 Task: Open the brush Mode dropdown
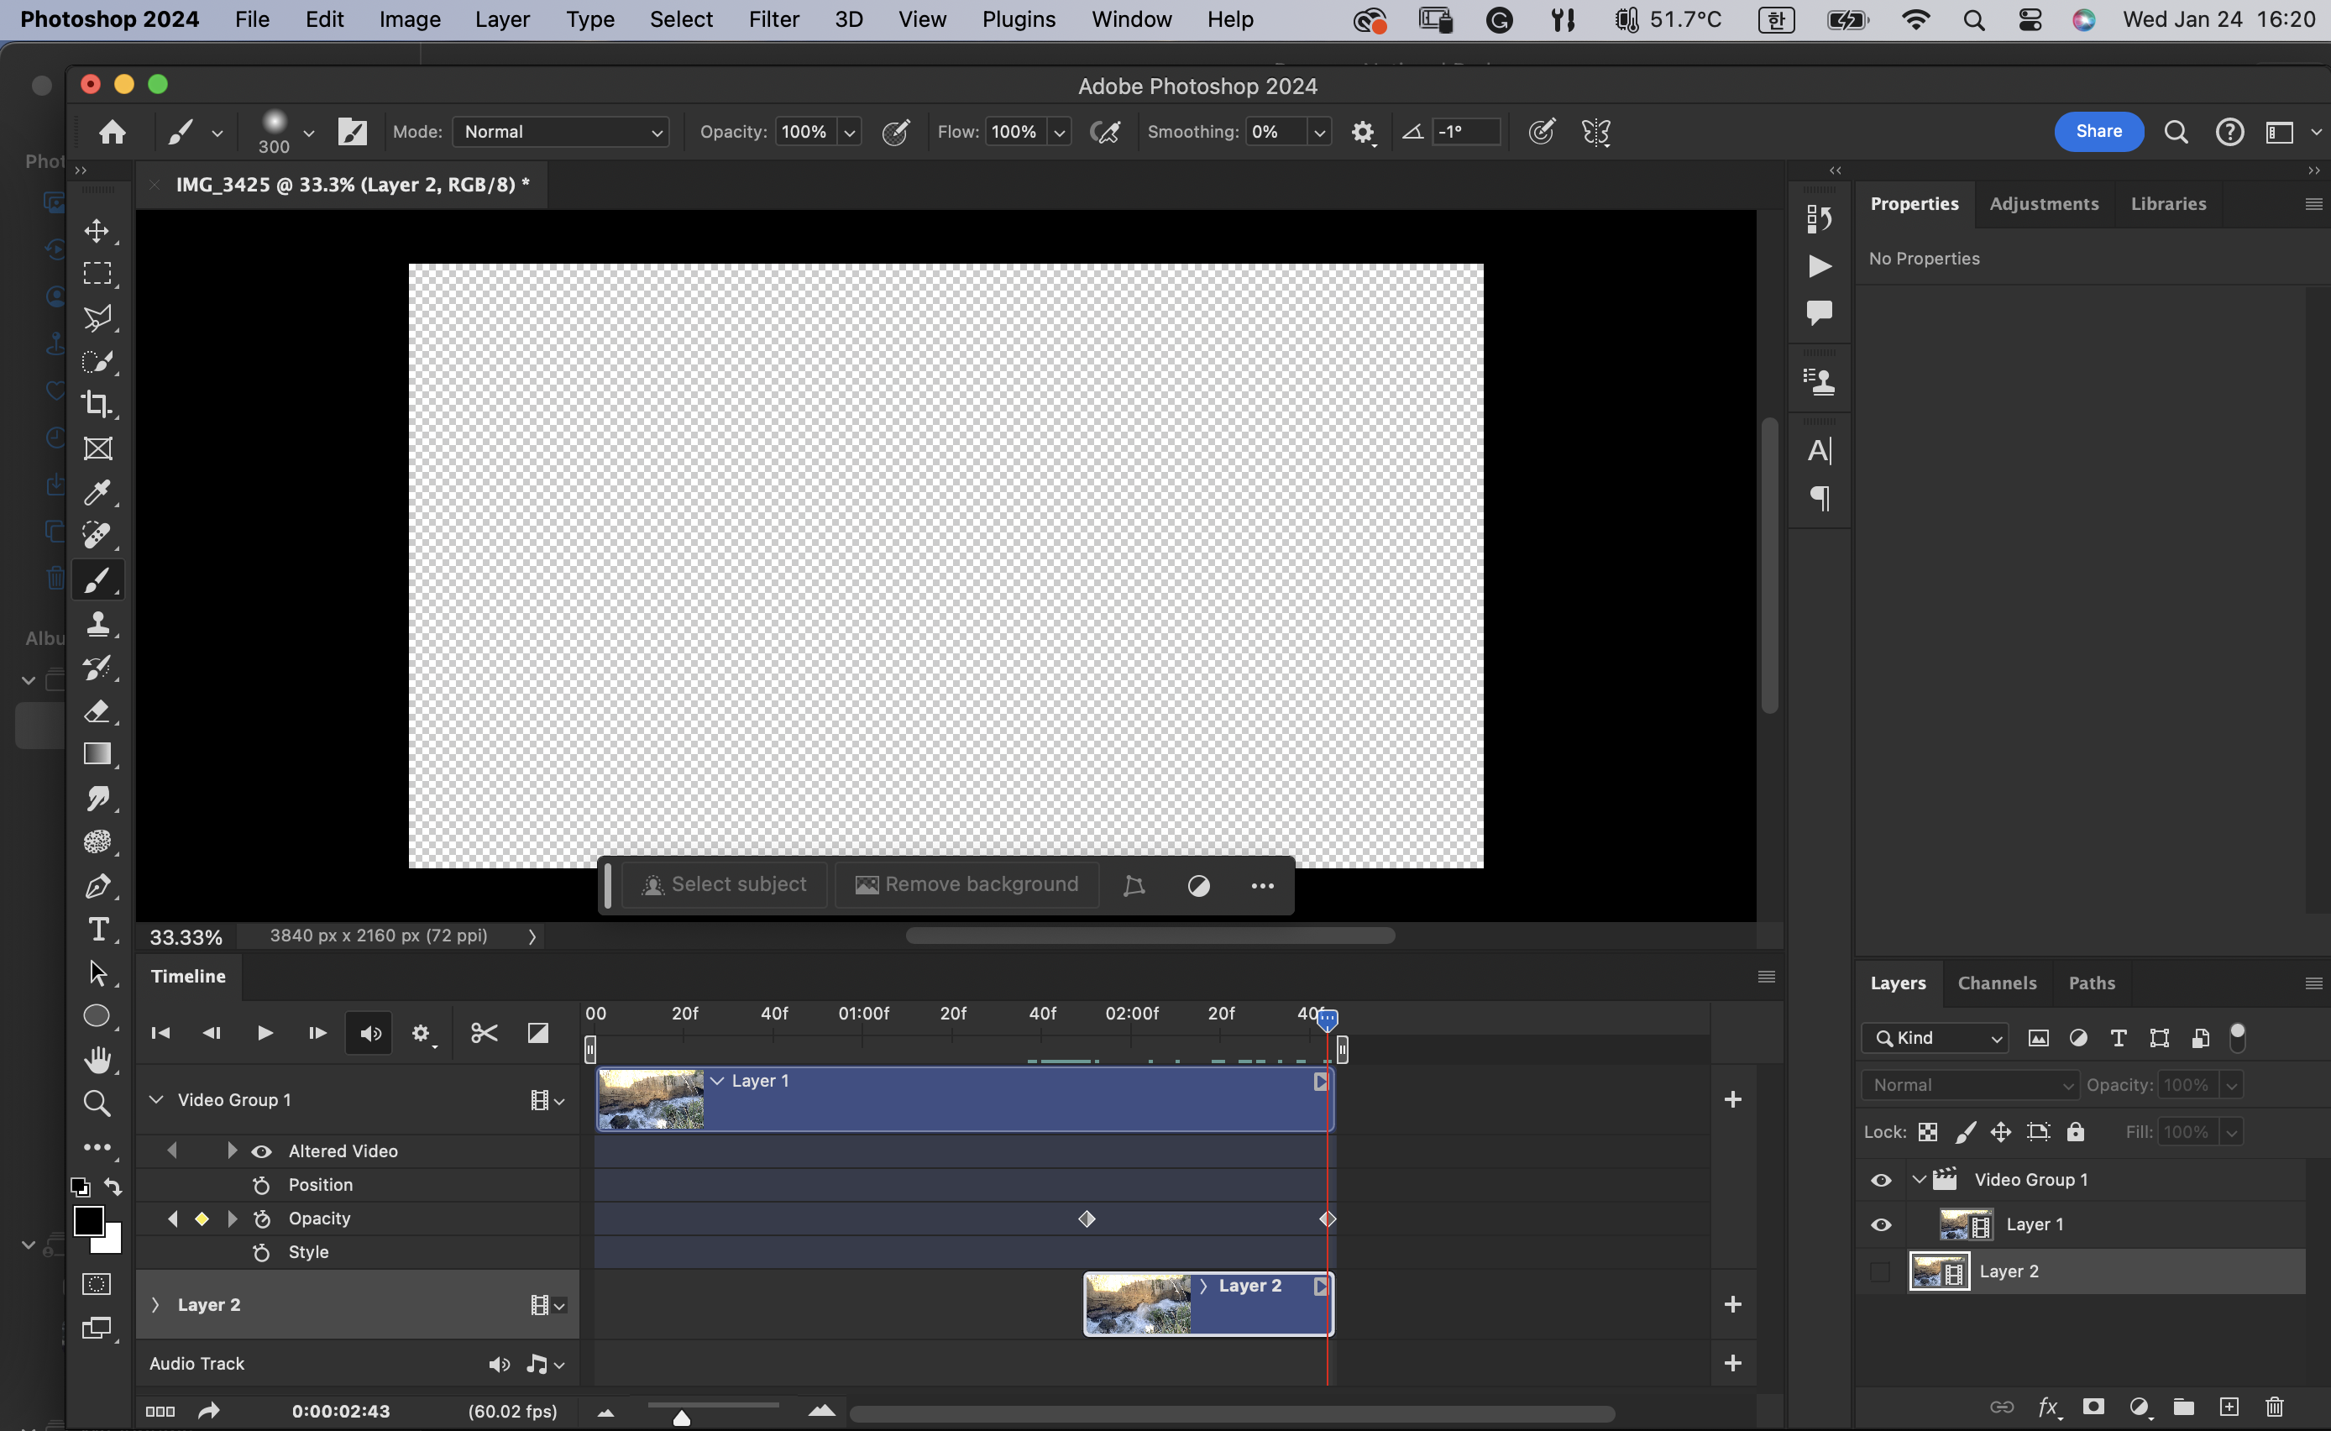click(x=561, y=132)
